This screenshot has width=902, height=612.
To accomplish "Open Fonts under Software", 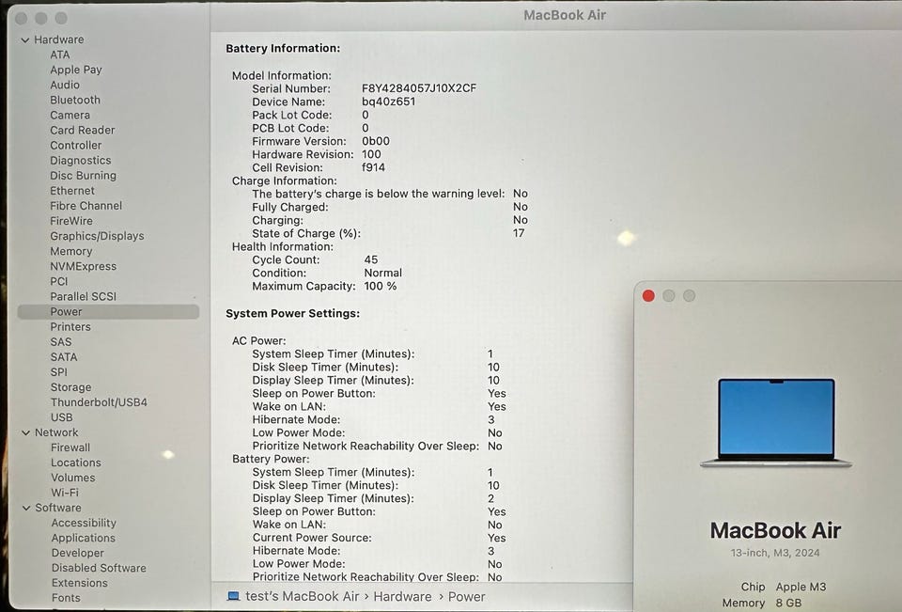I will (66, 598).
